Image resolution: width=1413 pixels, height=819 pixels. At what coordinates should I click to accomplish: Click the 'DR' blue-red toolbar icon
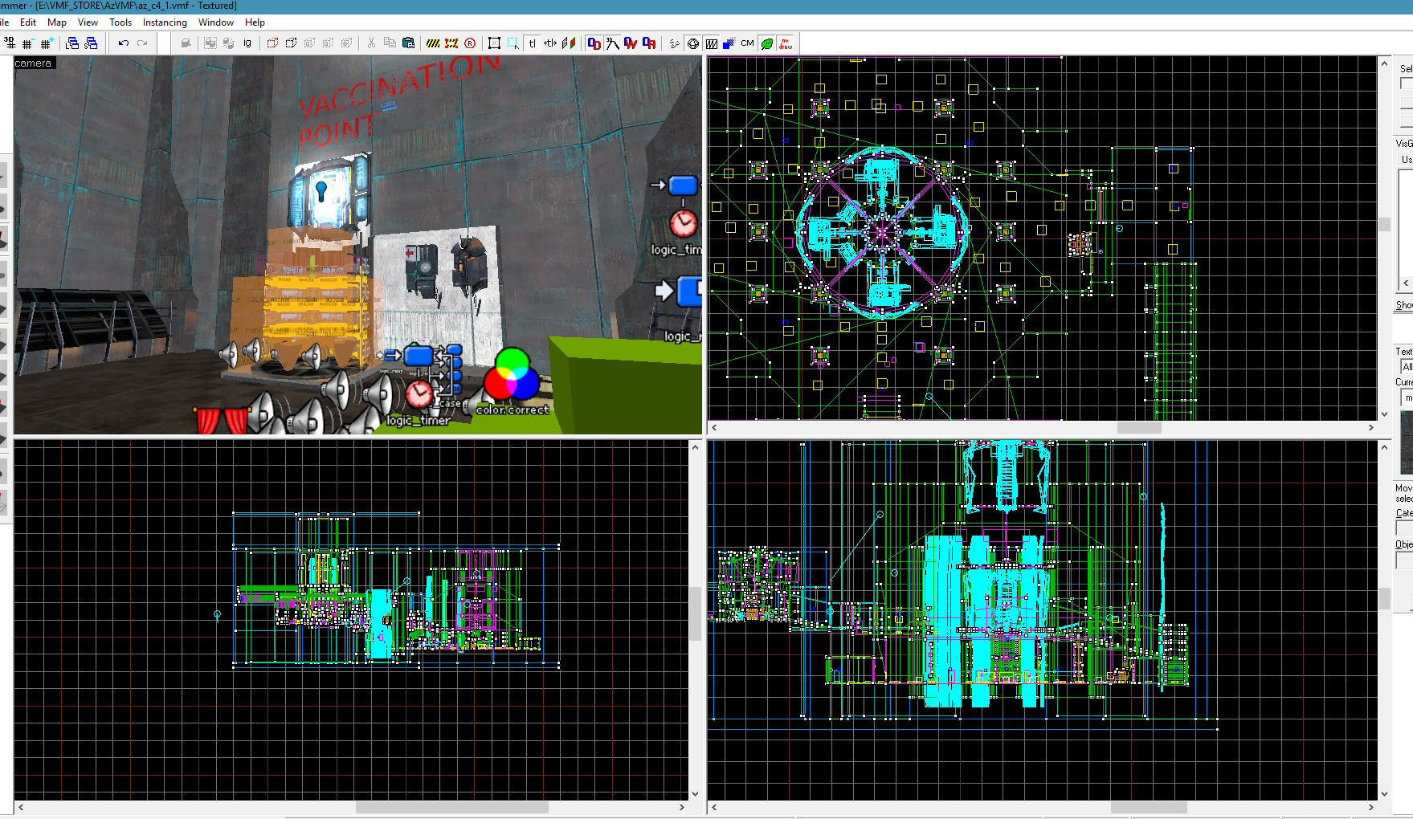click(649, 43)
